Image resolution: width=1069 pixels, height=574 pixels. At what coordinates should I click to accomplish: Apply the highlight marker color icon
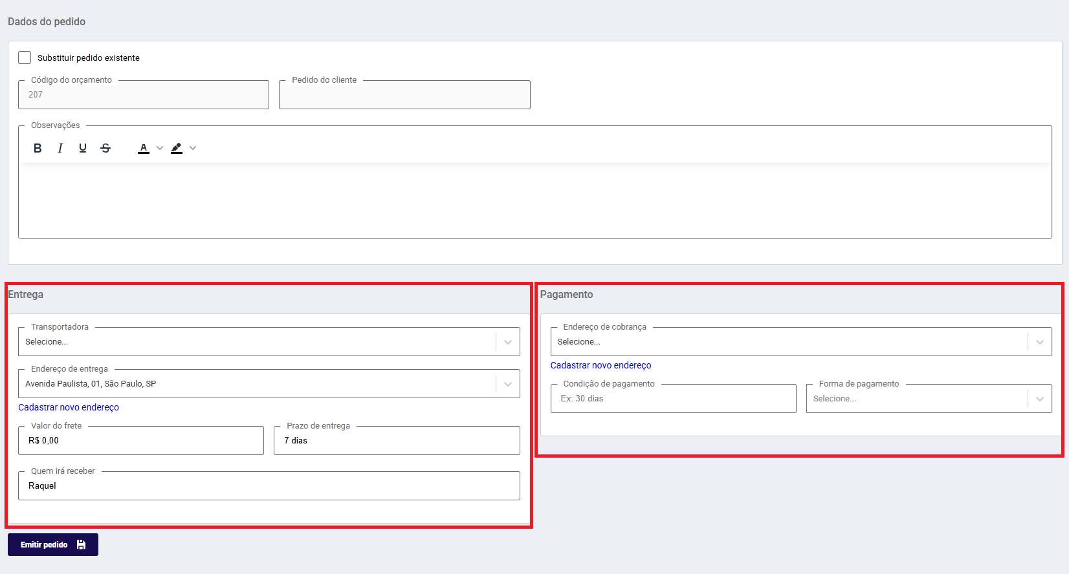point(177,148)
